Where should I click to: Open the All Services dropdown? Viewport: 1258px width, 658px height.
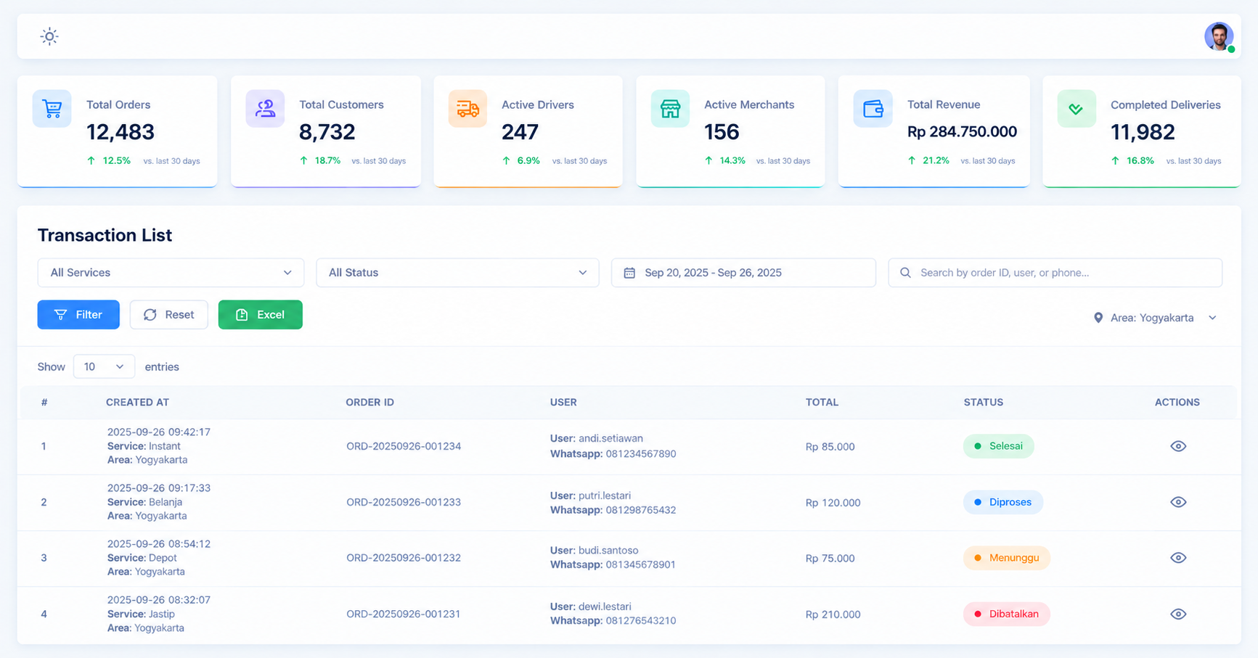coord(171,273)
